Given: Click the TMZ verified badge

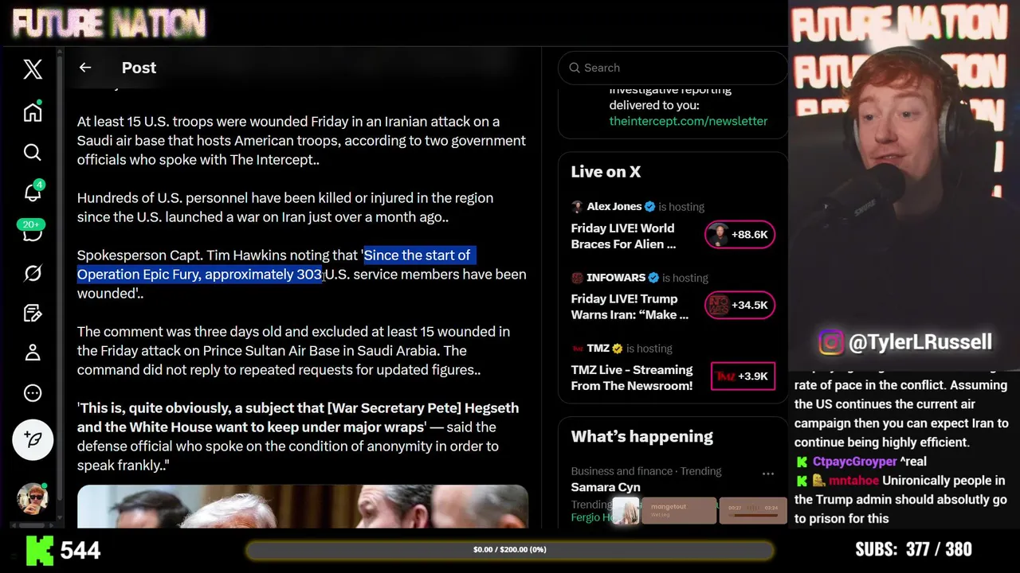Looking at the screenshot, I should [x=618, y=349].
